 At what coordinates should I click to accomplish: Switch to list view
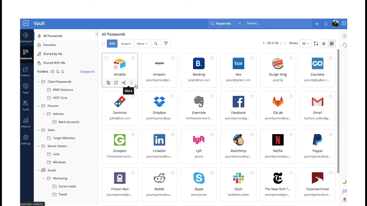[324, 44]
